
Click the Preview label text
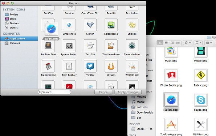[69, 13]
